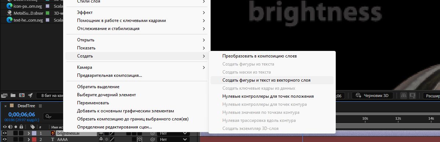Open the Расшир renderer dropdown in viewer
The image size is (440, 142).
coord(431,96)
